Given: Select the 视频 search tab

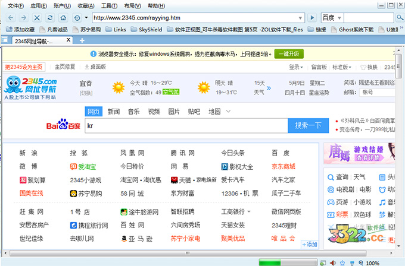Looking at the screenshot, I should tap(154, 111).
